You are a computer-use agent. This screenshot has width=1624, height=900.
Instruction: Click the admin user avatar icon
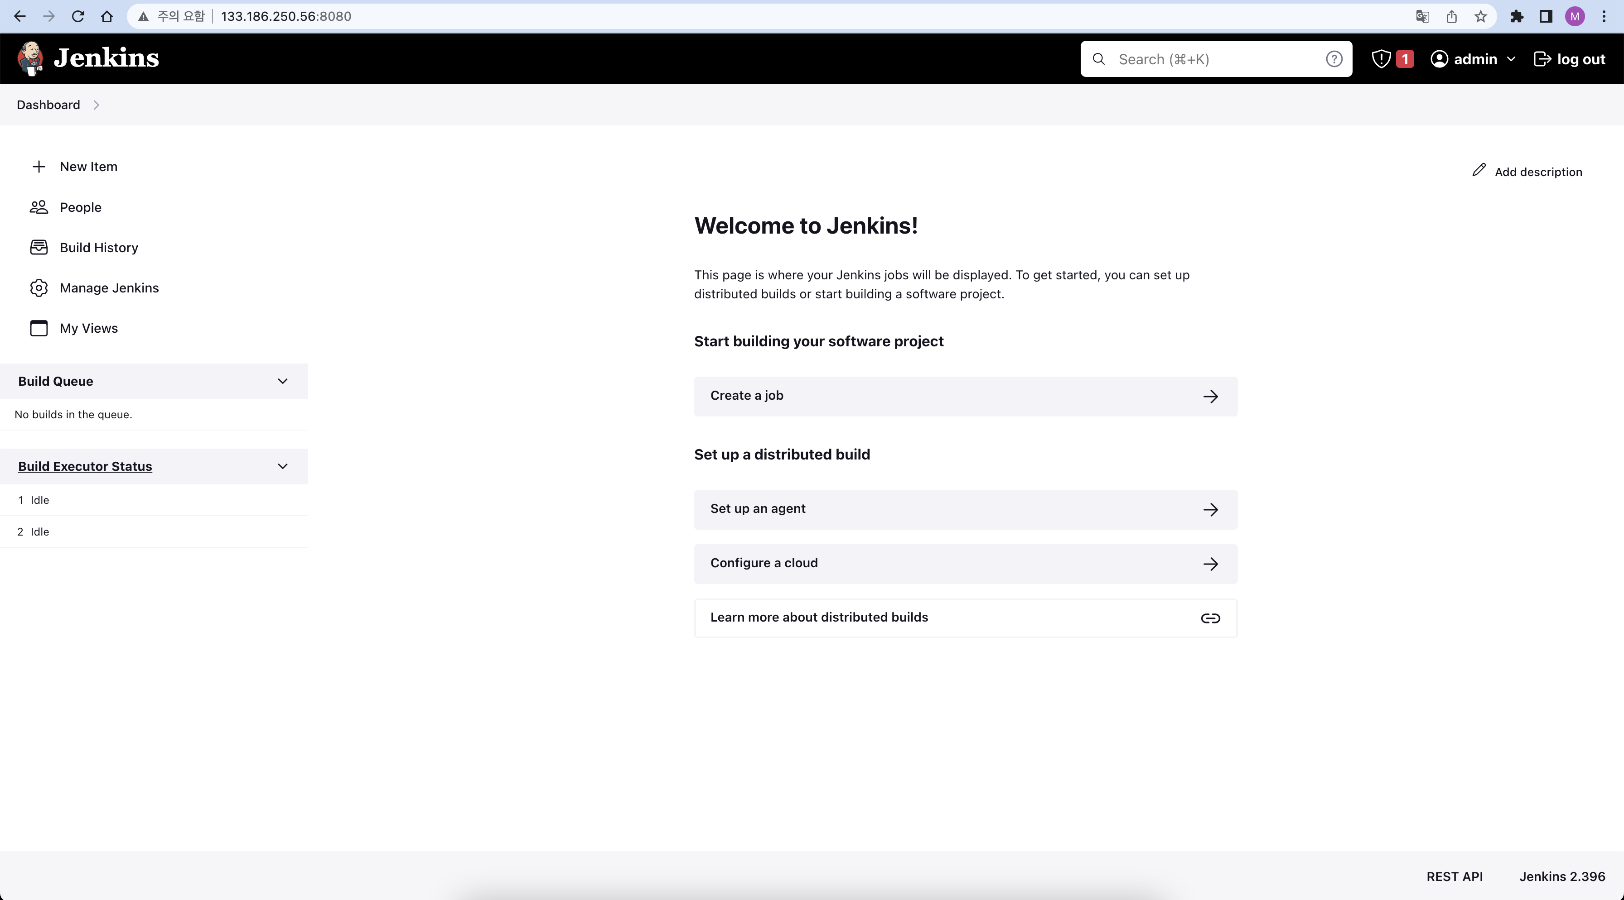coord(1439,59)
